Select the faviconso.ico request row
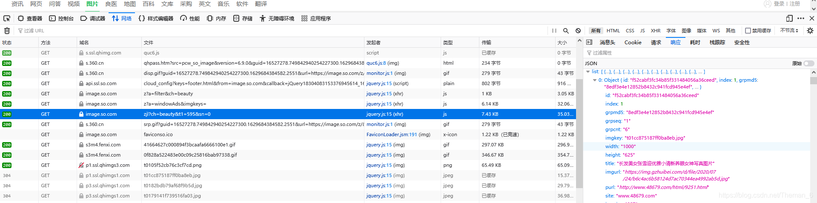The height and width of the screenshot is (203, 817). (288, 134)
